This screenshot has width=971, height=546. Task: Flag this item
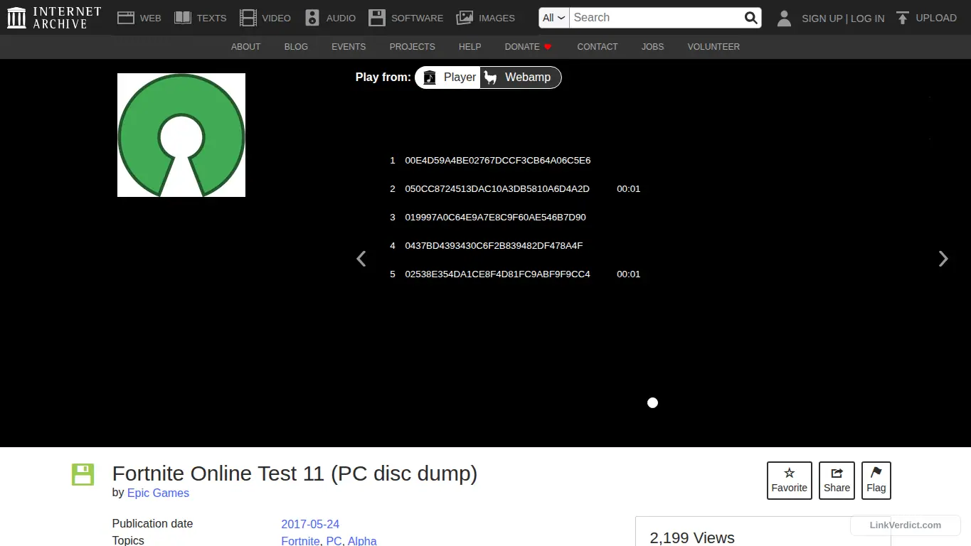point(876,481)
